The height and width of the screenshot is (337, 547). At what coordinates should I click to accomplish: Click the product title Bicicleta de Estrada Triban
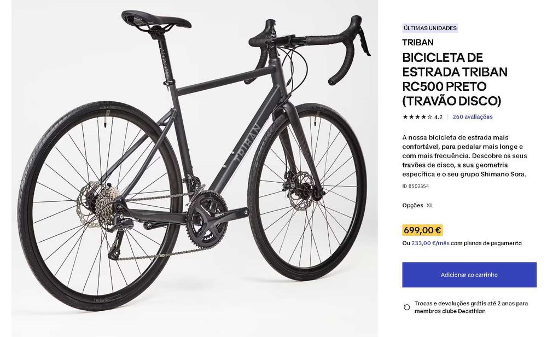click(x=455, y=79)
